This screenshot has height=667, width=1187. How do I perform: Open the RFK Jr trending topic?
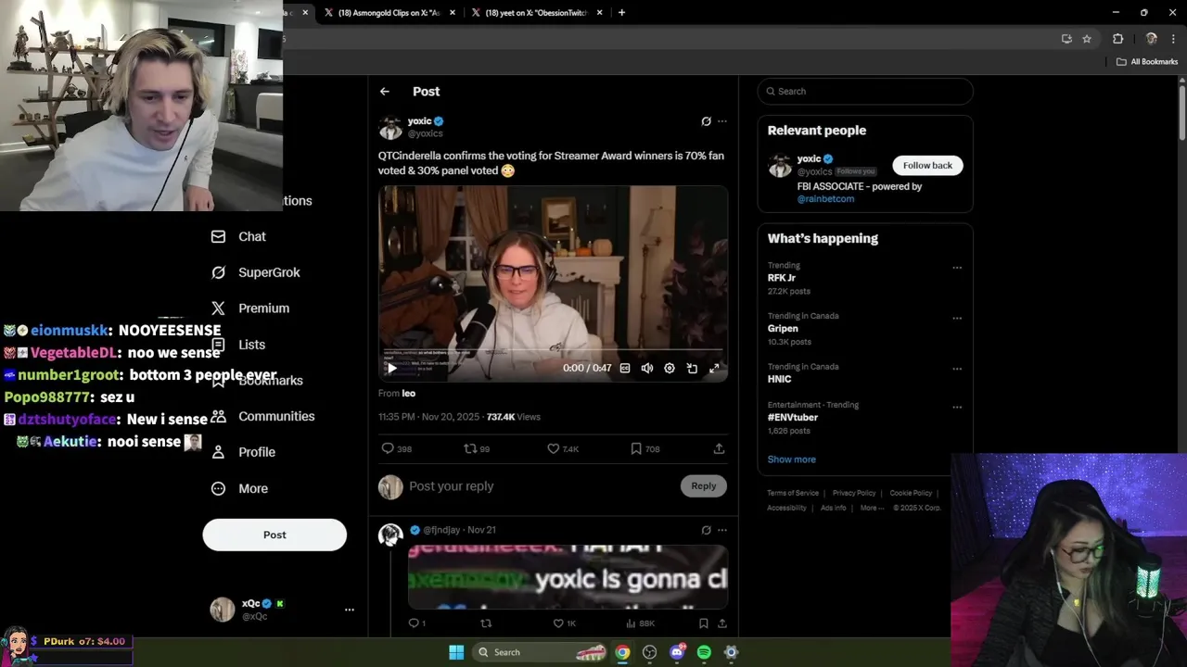coord(782,278)
